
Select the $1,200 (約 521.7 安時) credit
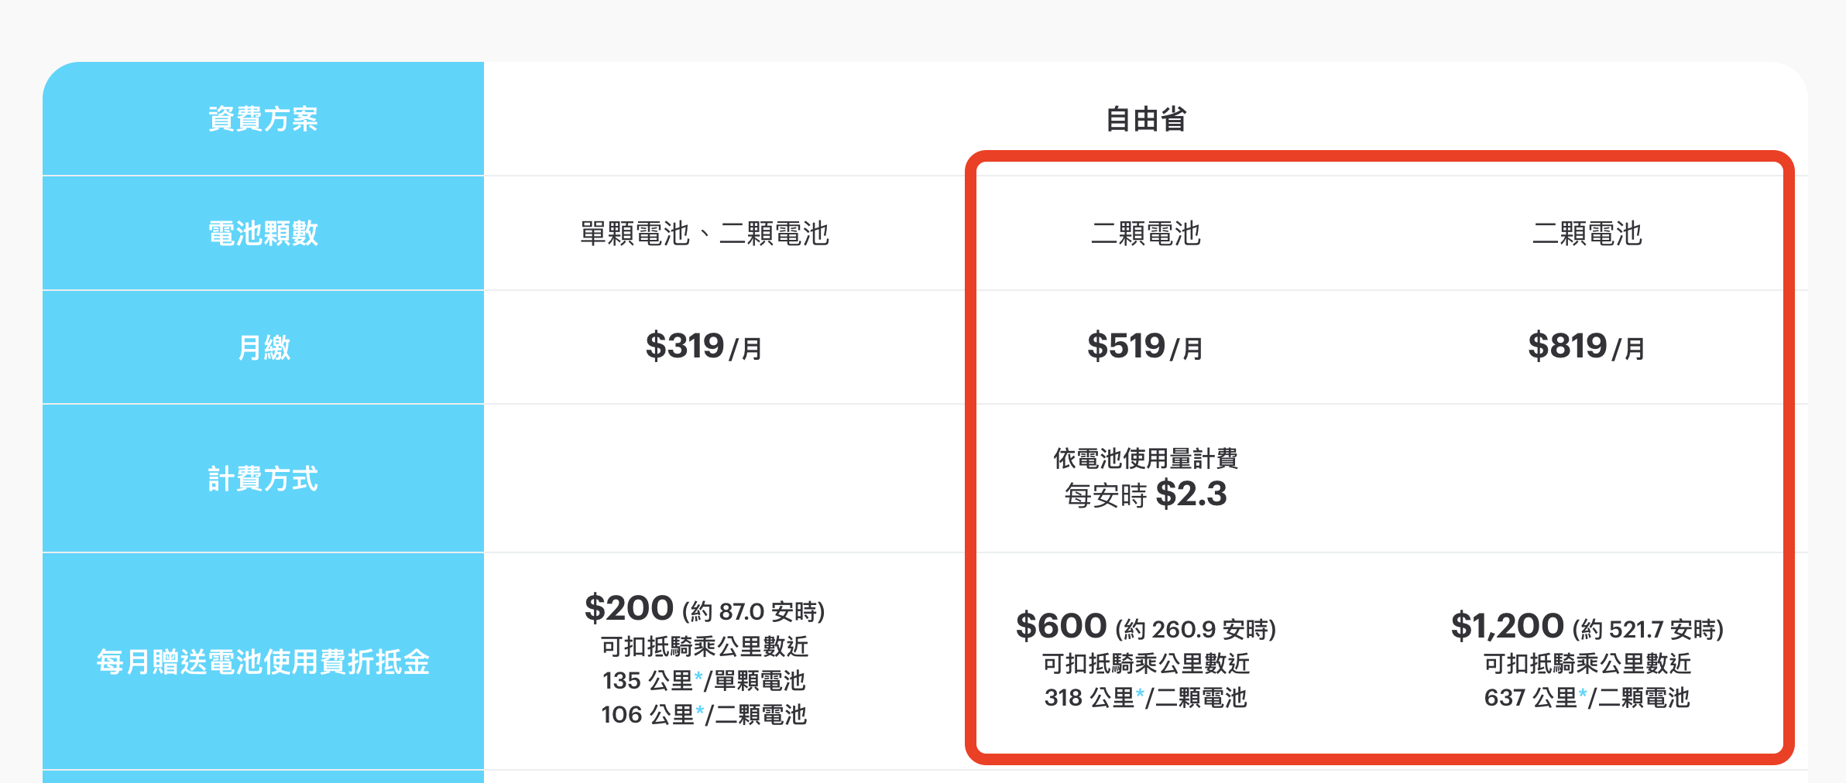[x=1587, y=627]
